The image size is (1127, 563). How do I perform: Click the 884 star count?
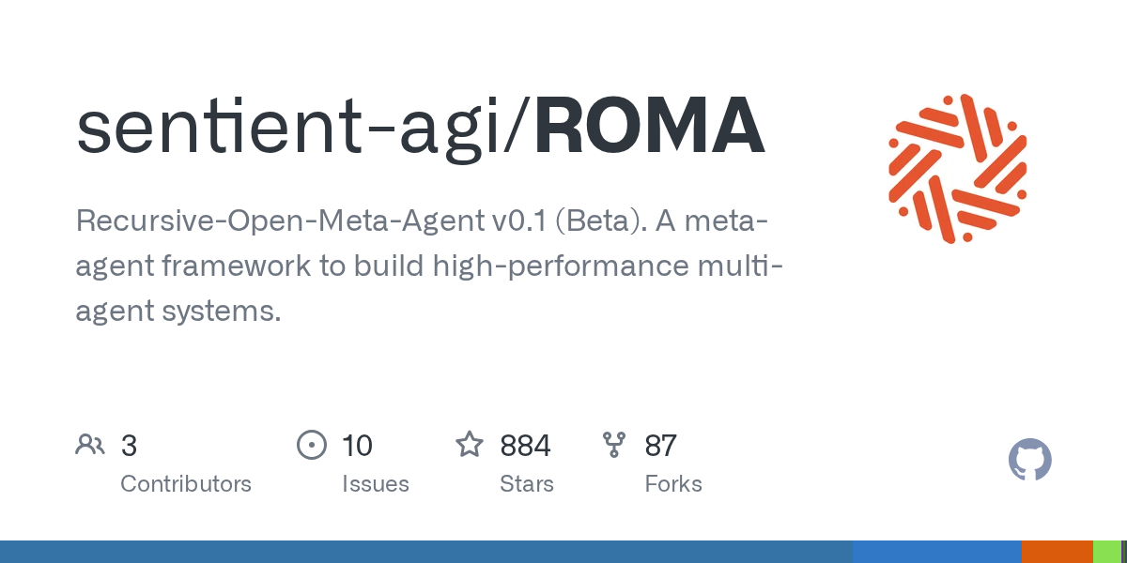tap(525, 446)
